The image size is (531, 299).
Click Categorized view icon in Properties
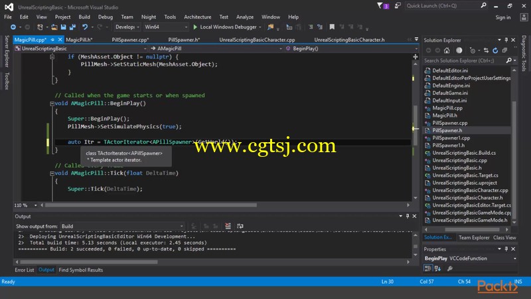coord(427,268)
